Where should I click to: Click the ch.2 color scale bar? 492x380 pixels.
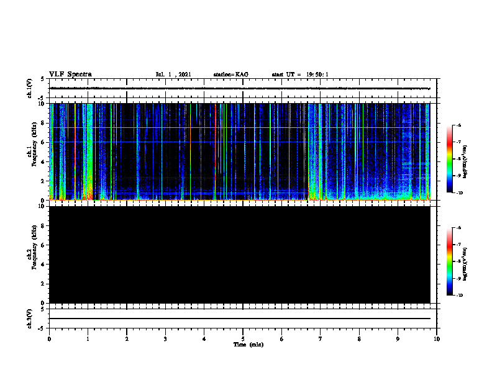[x=450, y=261]
